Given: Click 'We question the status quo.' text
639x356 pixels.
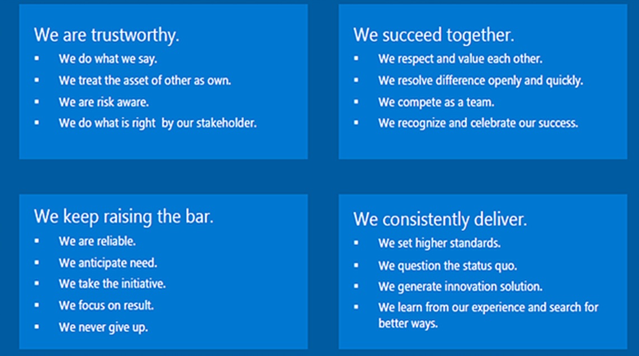Looking at the screenshot, I should (447, 266).
